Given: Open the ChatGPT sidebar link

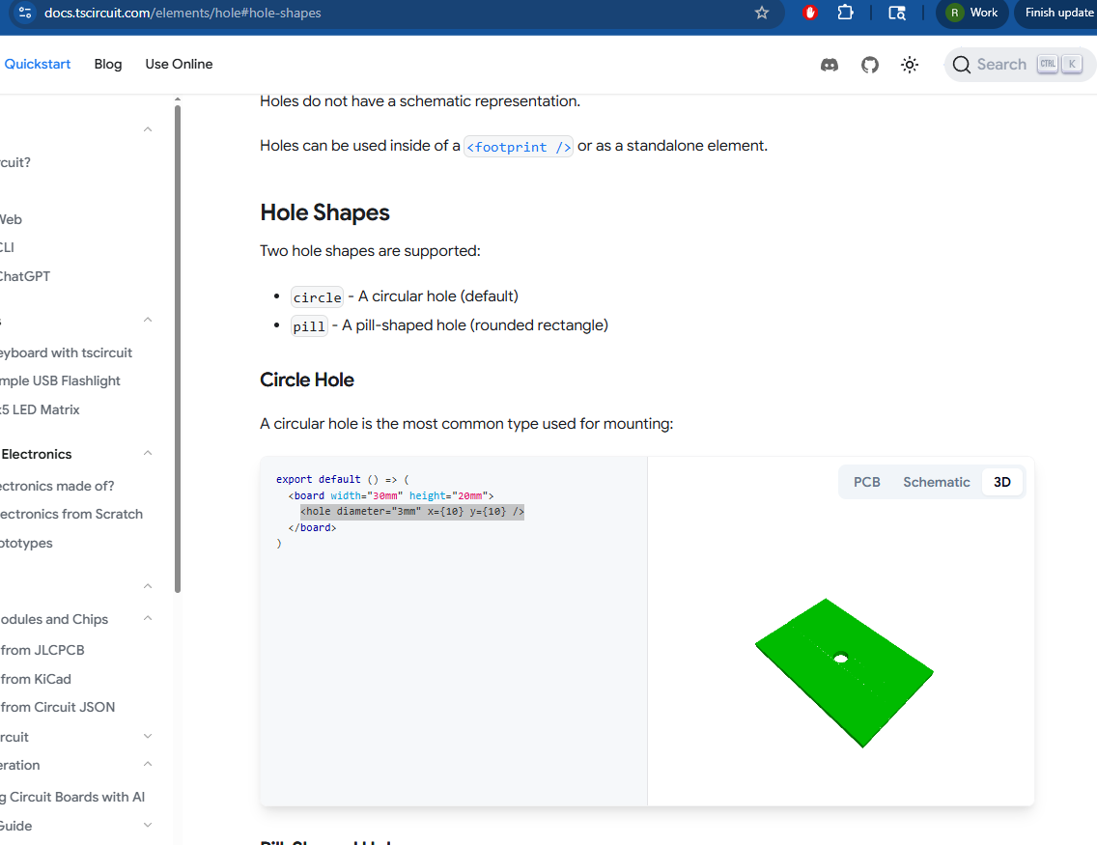Looking at the screenshot, I should coord(25,276).
